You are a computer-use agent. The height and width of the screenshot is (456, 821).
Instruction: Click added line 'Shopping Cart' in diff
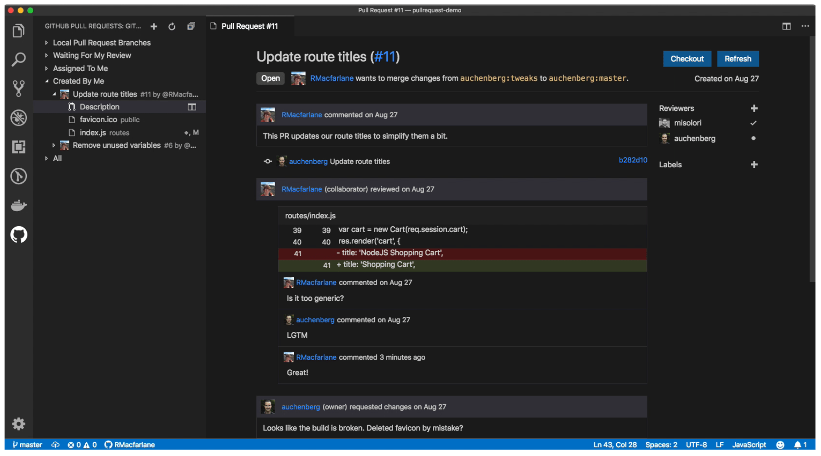[x=462, y=265]
